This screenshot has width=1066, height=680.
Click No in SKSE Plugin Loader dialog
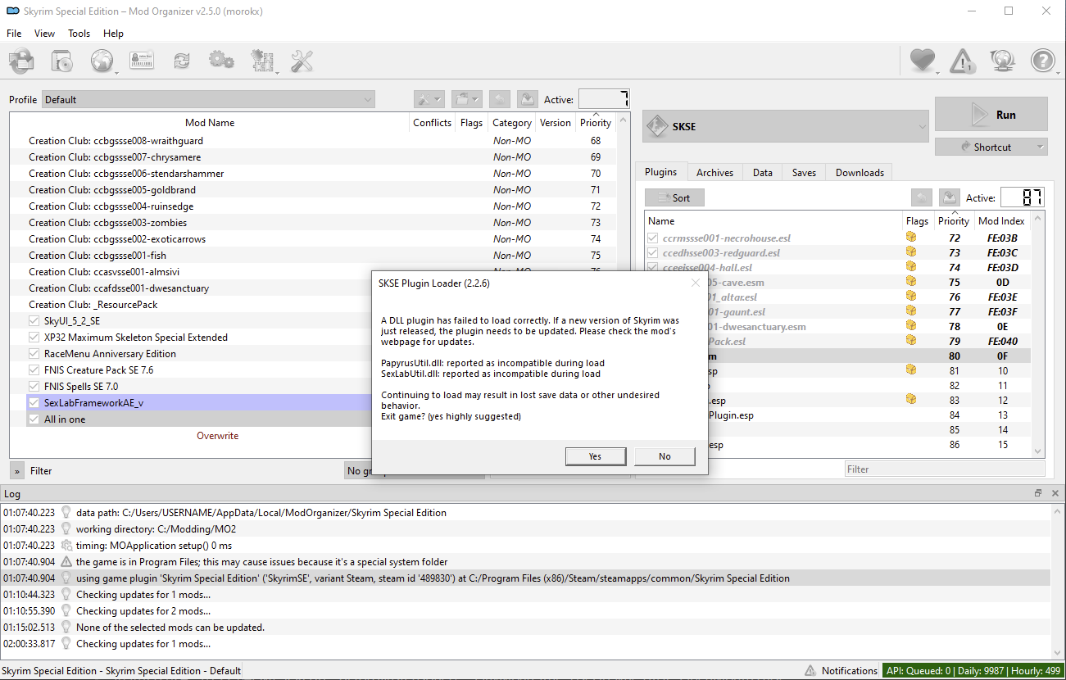click(x=665, y=456)
